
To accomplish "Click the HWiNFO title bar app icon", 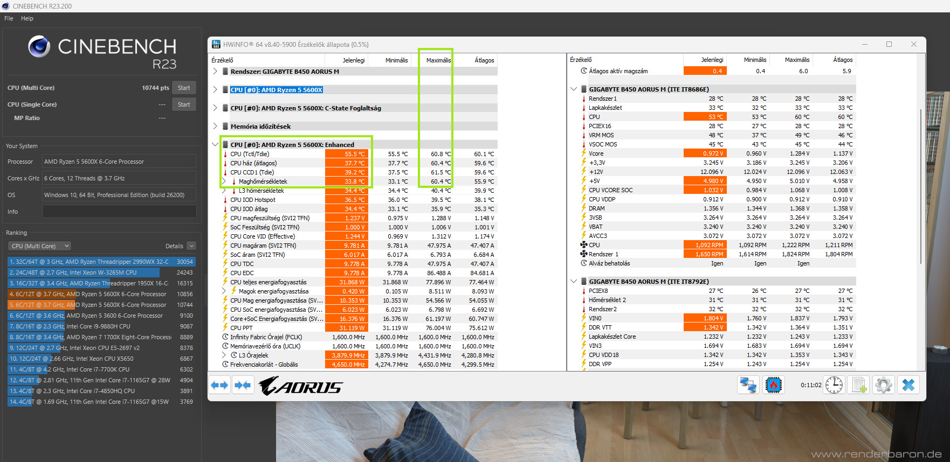I will (216, 44).
